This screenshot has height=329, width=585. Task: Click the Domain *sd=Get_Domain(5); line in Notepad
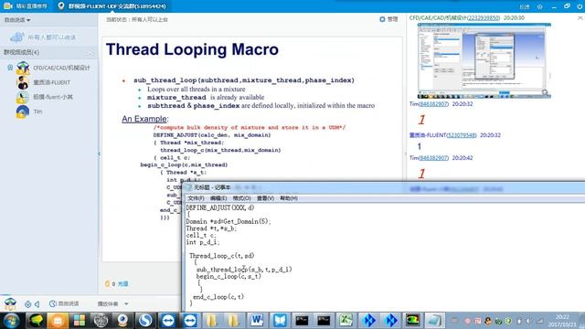coord(229,221)
